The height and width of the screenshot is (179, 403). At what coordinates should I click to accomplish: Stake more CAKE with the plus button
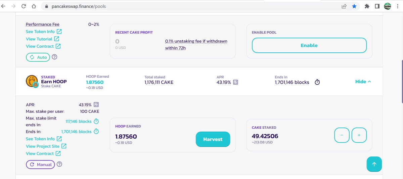pyautogui.click(x=359, y=135)
